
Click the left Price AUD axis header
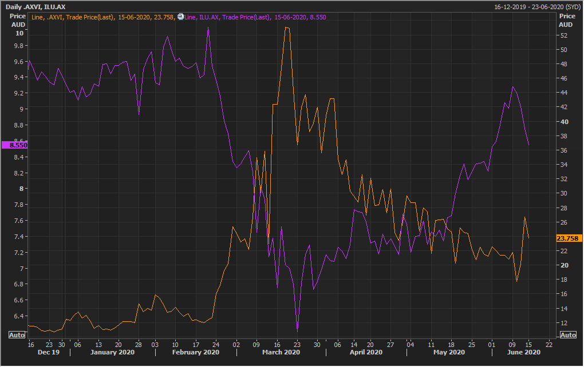click(18, 21)
